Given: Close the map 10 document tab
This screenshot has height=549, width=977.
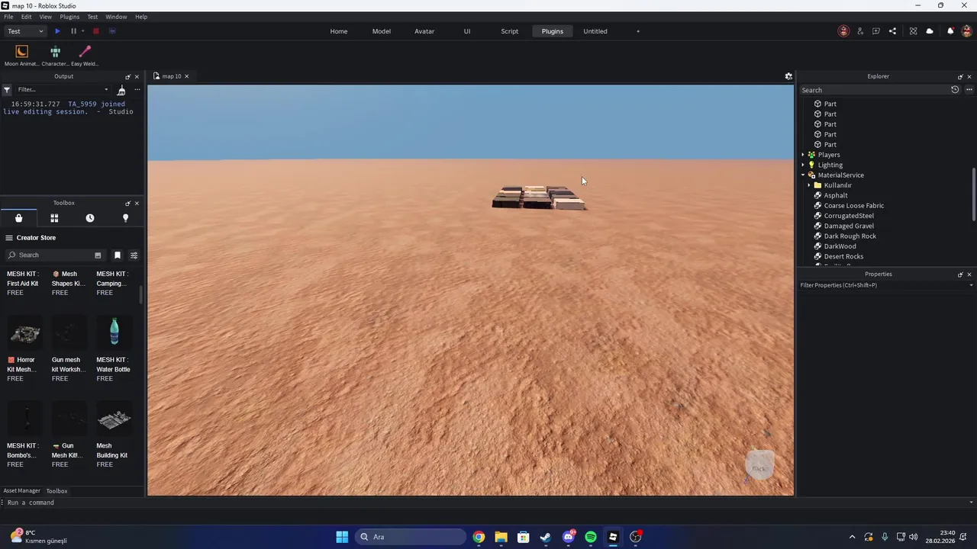Looking at the screenshot, I should click(x=186, y=76).
